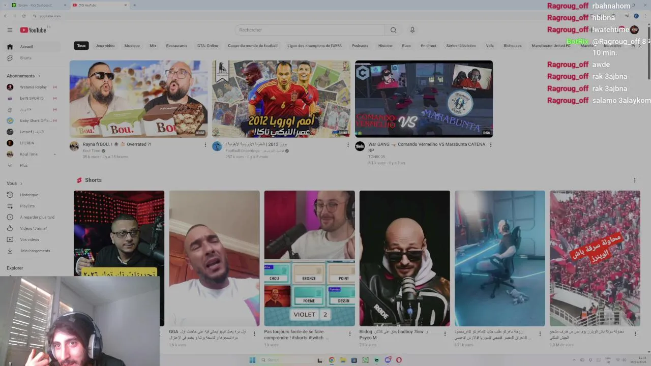Open Opera browser from taskbar
Viewport: 651px width, 366px height.
399,360
